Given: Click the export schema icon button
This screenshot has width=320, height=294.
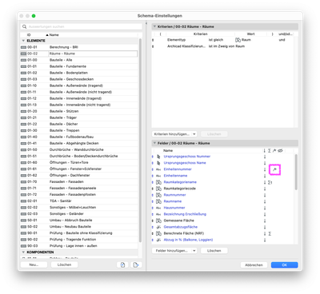Looking at the screenshot, I should [x=136, y=265].
